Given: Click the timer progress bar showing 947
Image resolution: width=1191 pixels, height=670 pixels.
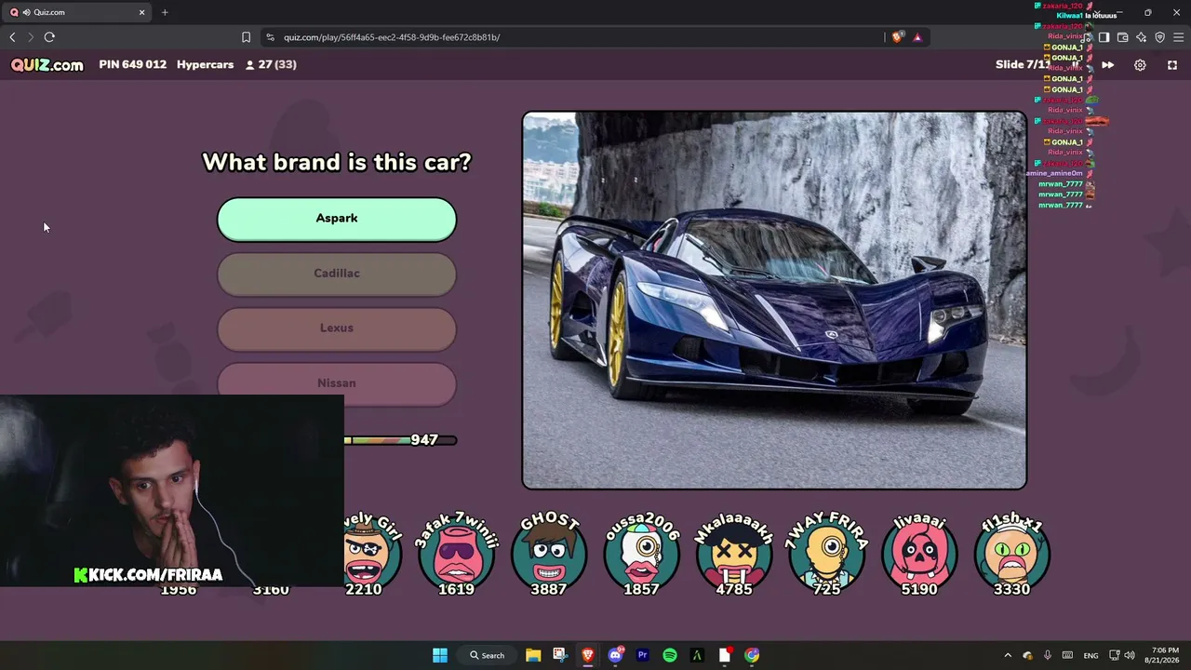Looking at the screenshot, I should pos(400,440).
